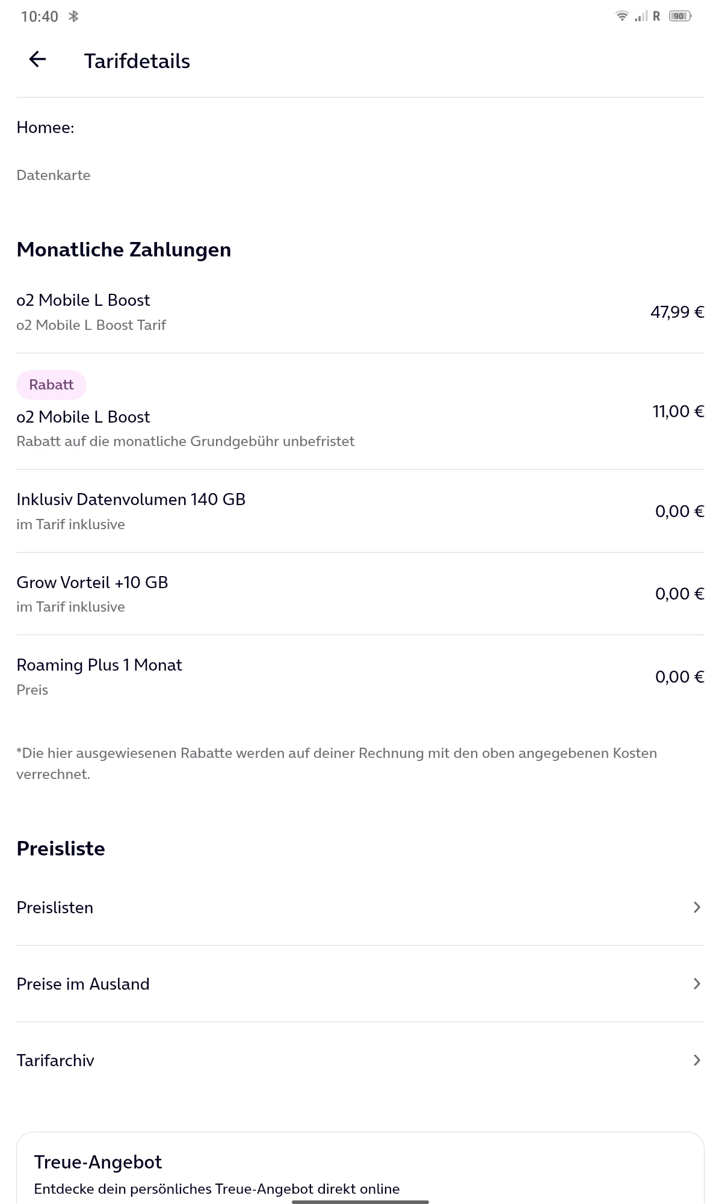Open the Preislisten entry
This screenshot has height=1204, width=722.
point(55,908)
